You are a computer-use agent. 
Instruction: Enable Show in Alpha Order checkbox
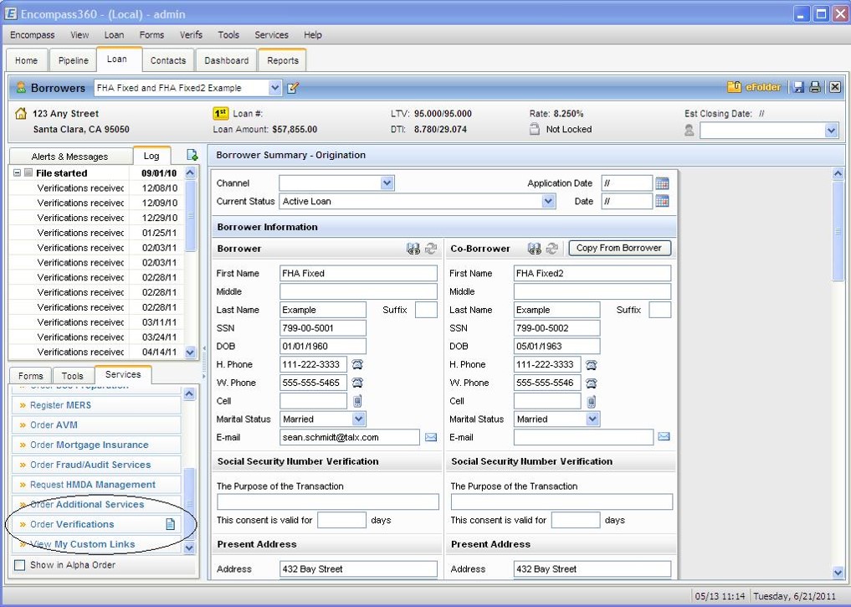20,565
